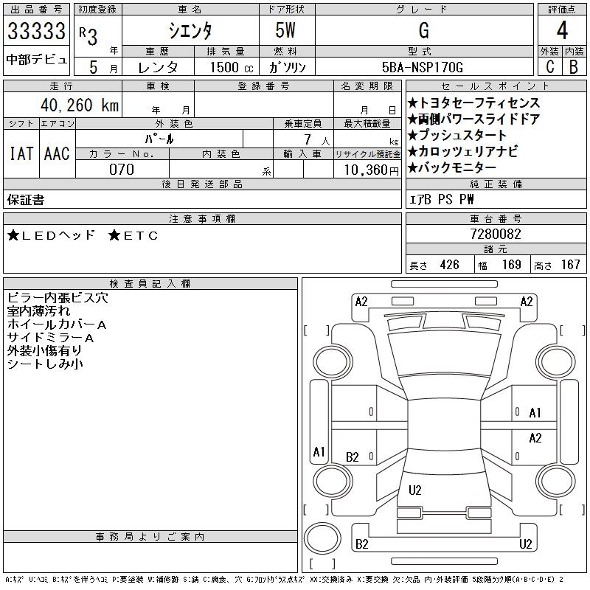Select the color number 070
Image resolution: width=590 pixels, height=590 pixels.
(122, 170)
